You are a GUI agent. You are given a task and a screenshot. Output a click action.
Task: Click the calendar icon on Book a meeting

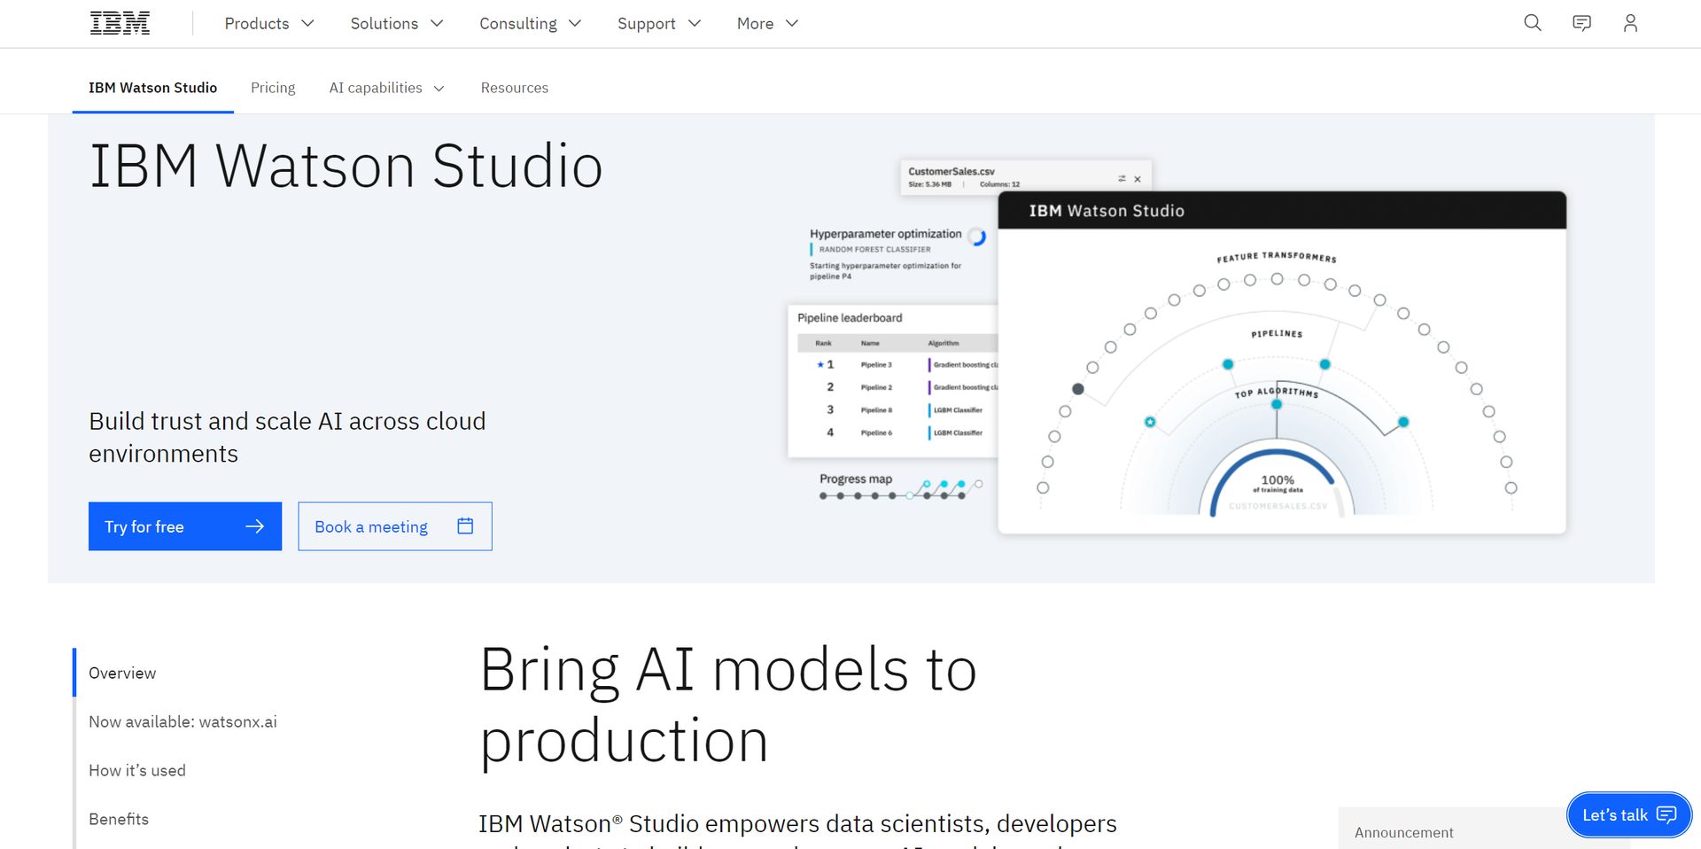point(464,526)
